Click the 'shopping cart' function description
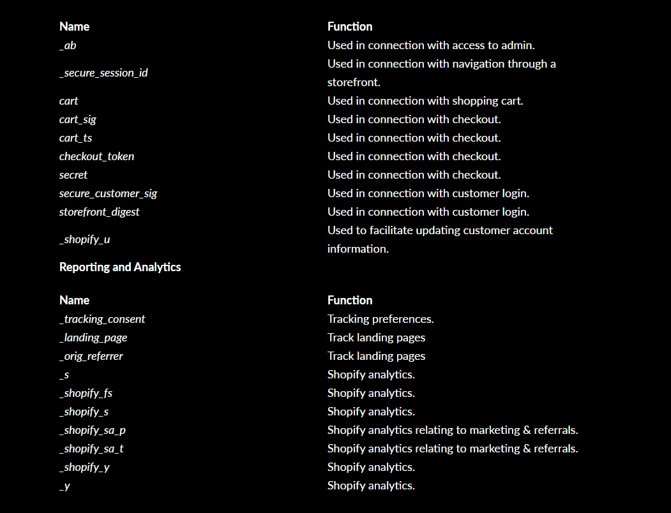The width and height of the screenshot is (671, 513). tap(425, 101)
